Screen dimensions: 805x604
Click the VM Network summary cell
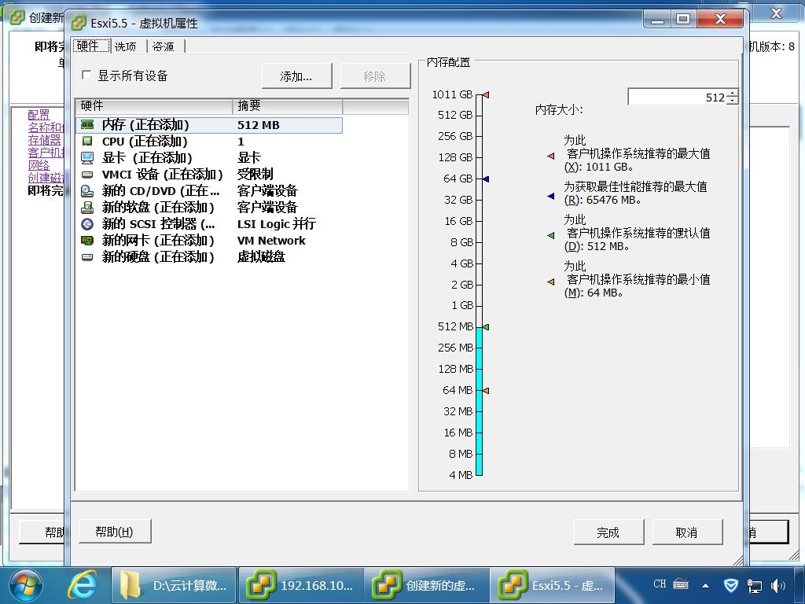[271, 241]
